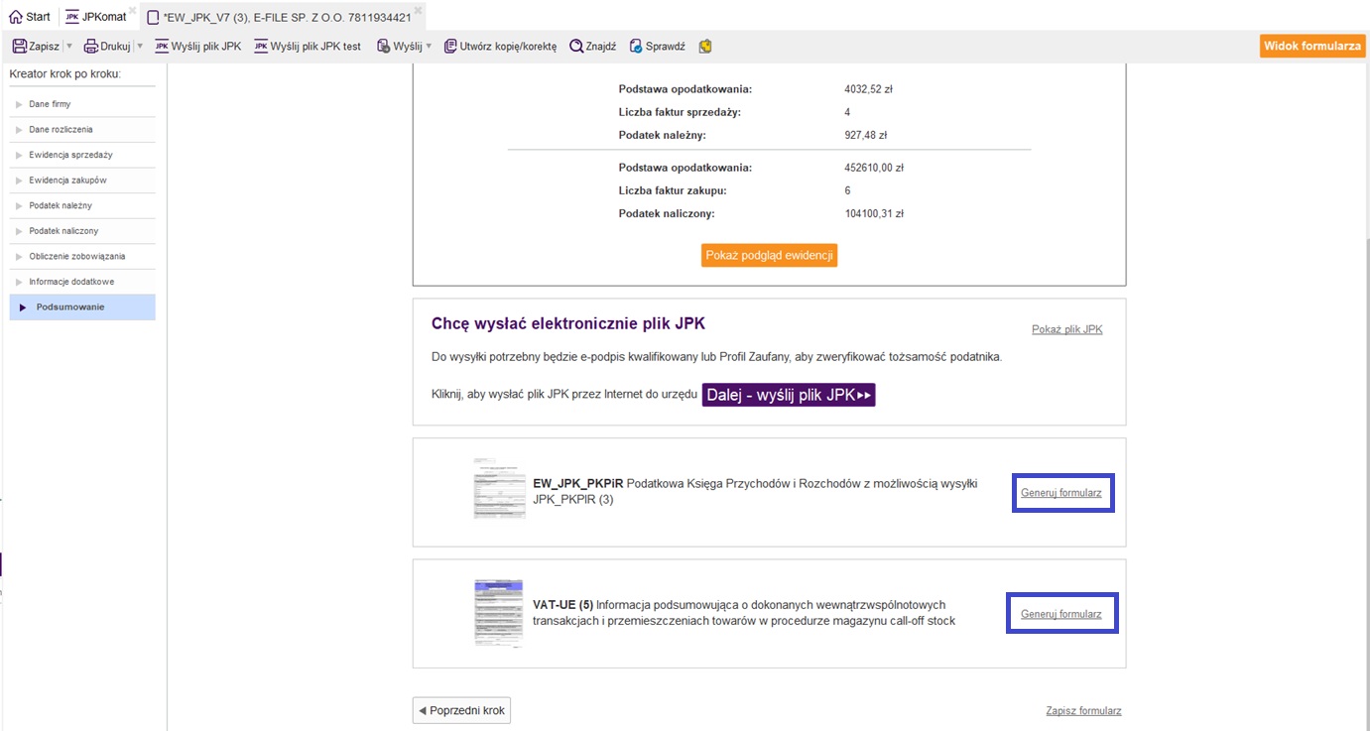Switch to the Start tab
The height and width of the screenshot is (731, 1370).
(30, 17)
